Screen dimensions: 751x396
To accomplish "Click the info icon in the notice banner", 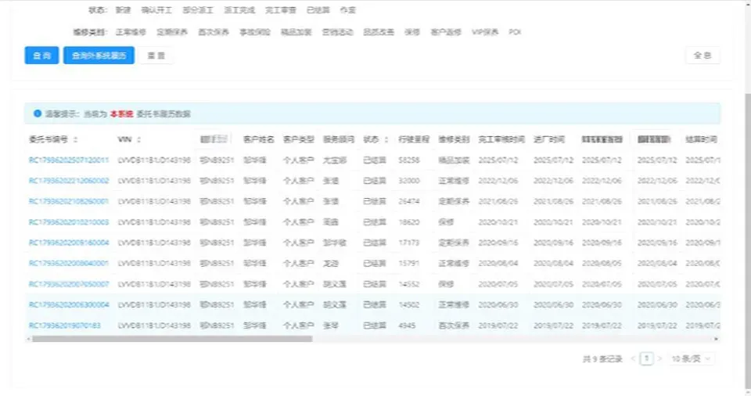I will pos(38,113).
